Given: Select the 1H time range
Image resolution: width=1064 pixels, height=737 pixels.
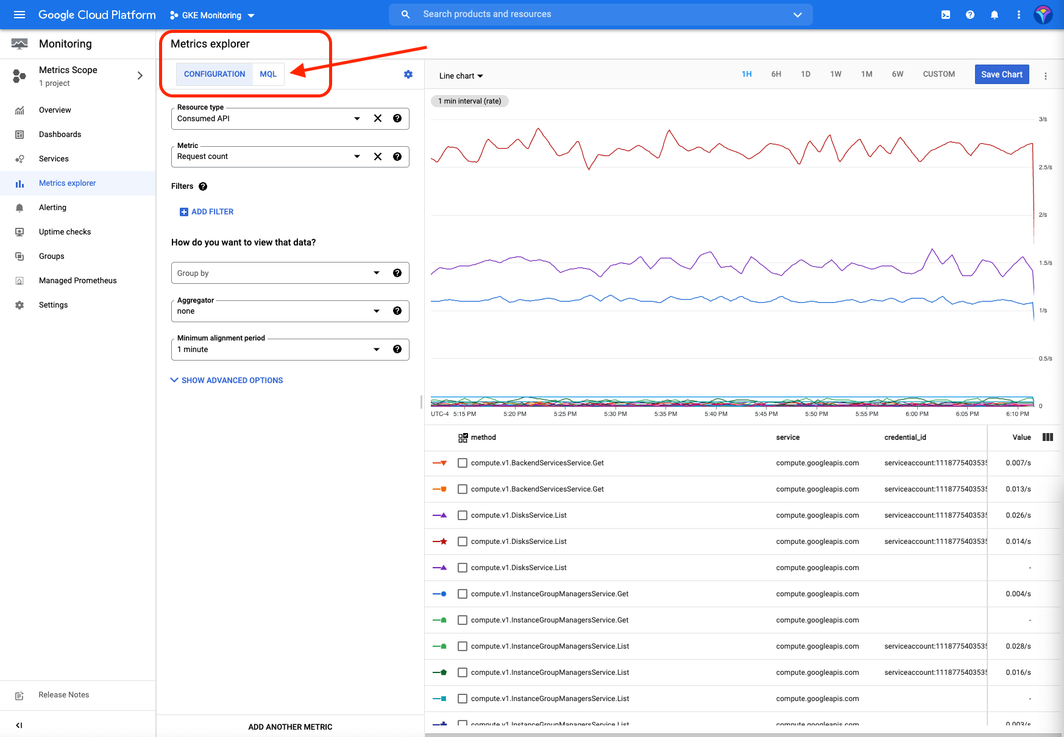Looking at the screenshot, I should tap(747, 74).
